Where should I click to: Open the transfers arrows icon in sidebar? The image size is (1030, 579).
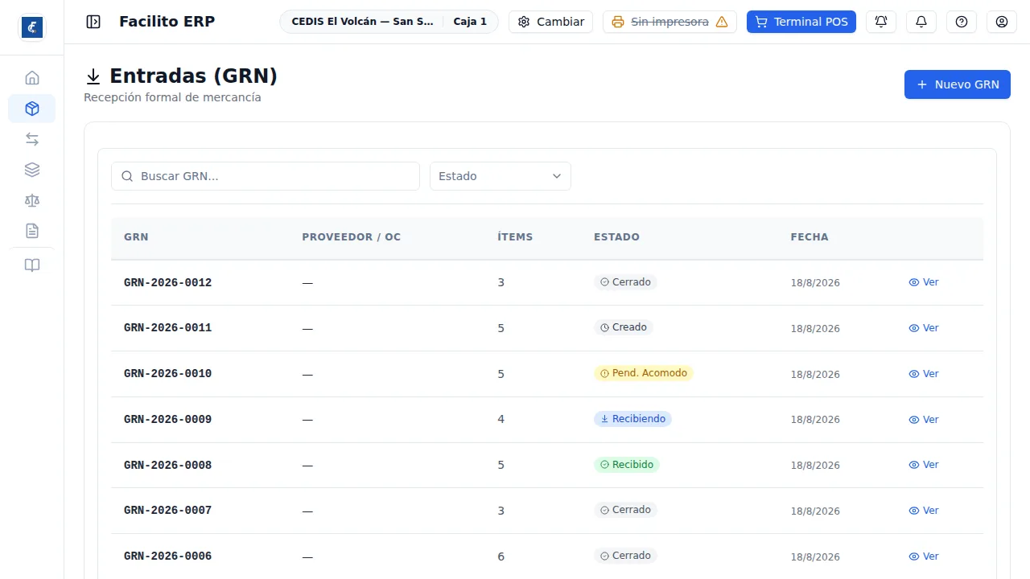coord(32,139)
